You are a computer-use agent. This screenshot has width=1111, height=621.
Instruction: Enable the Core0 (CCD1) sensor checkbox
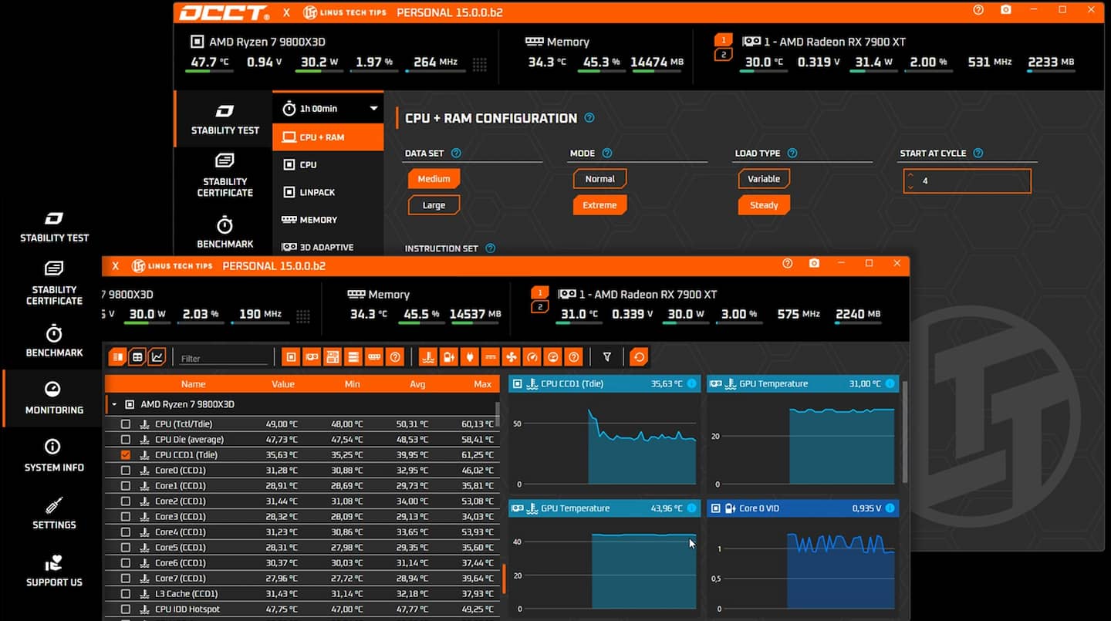pos(126,471)
